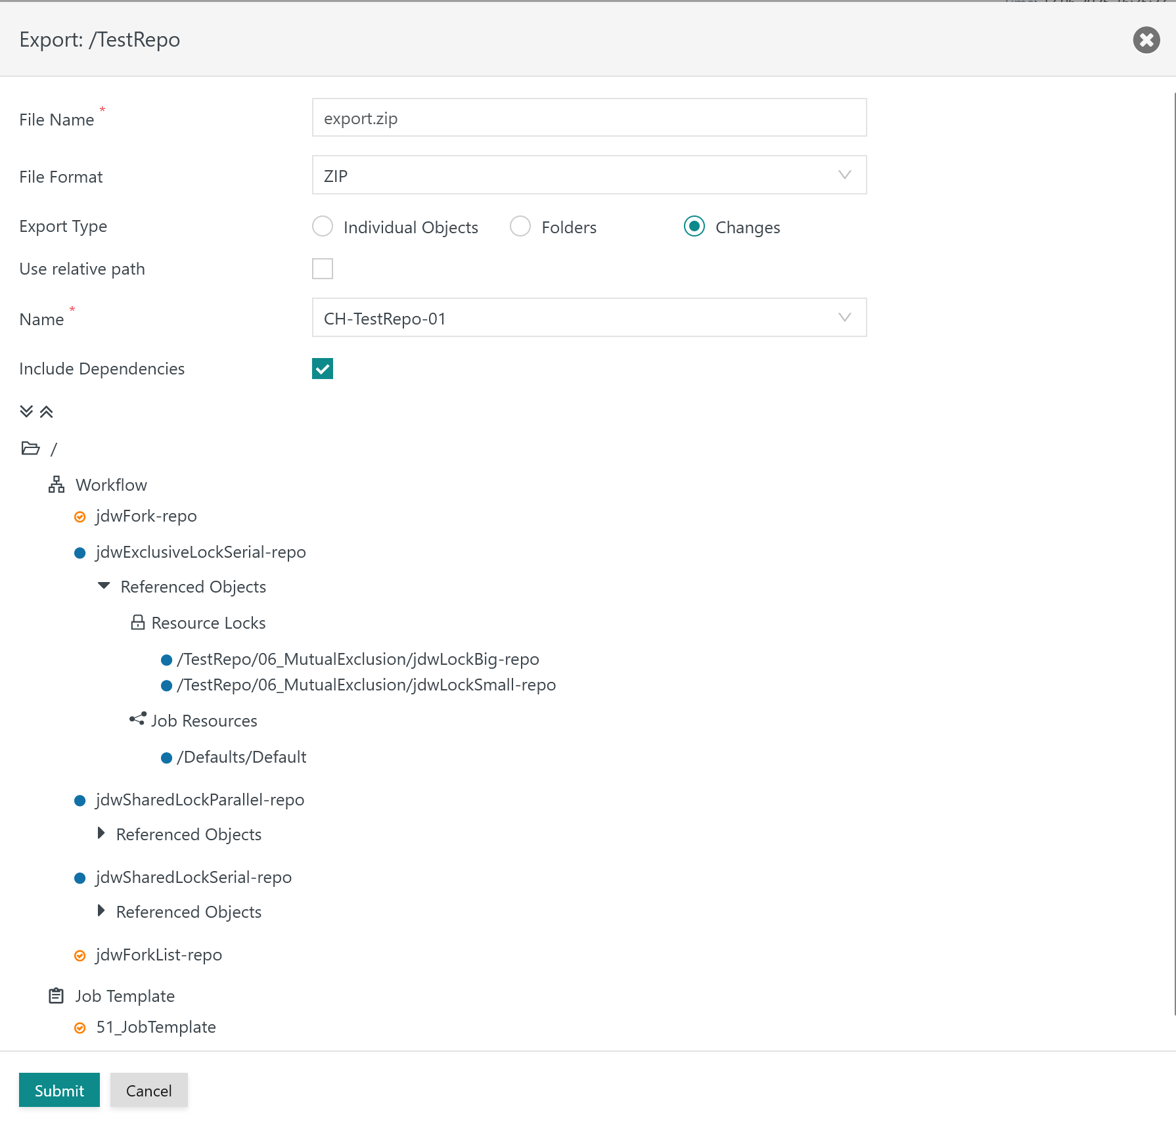Viewport: 1176px width, 1126px height.
Task: Click the collapse all double-chevron icon
Action: tap(46, 411)
